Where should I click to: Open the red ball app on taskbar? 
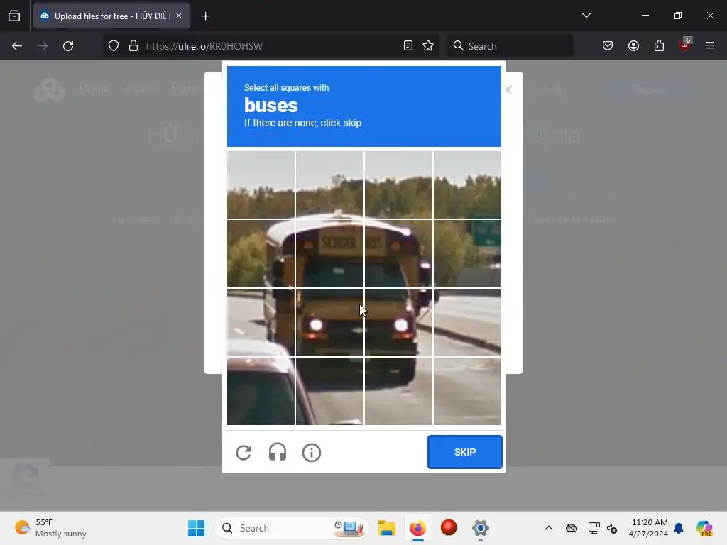pyautogui.click(x=449, y=528)
